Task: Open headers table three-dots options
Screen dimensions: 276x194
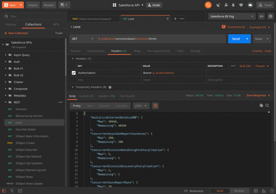Action: click(233, 66)
